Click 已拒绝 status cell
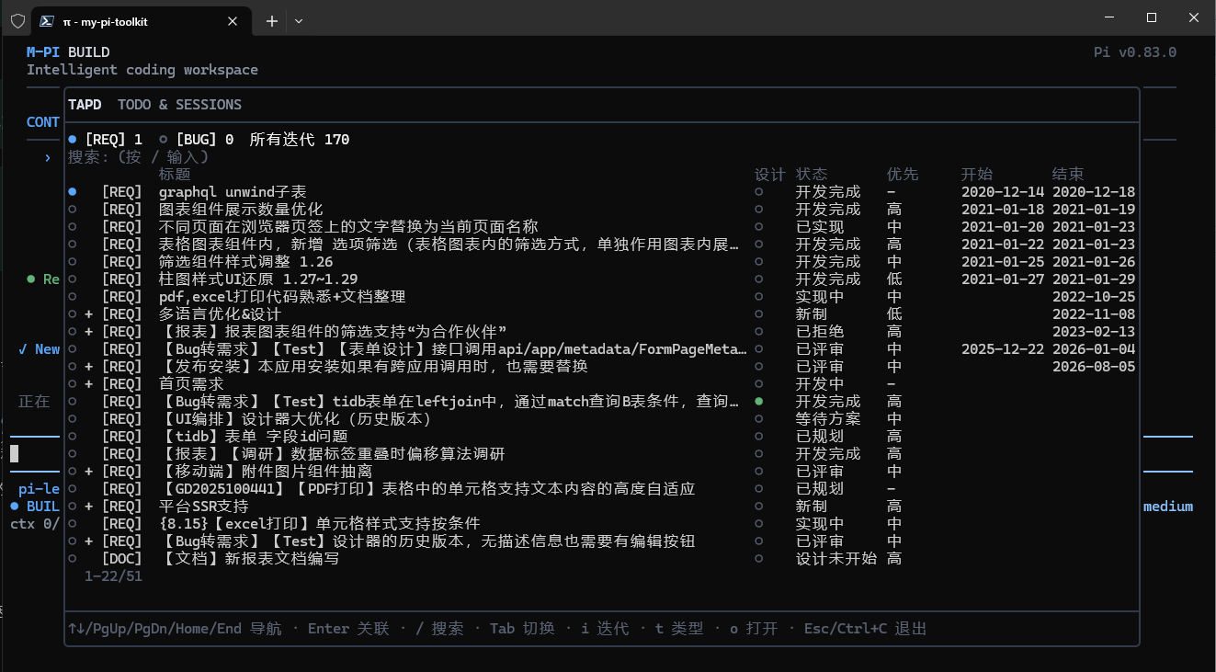 click(820, 332)
